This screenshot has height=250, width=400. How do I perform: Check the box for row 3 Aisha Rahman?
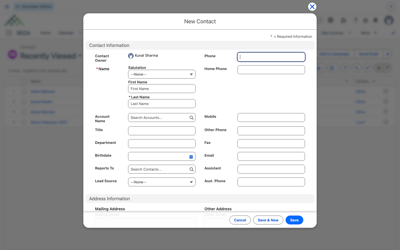(x=24, y=112)
